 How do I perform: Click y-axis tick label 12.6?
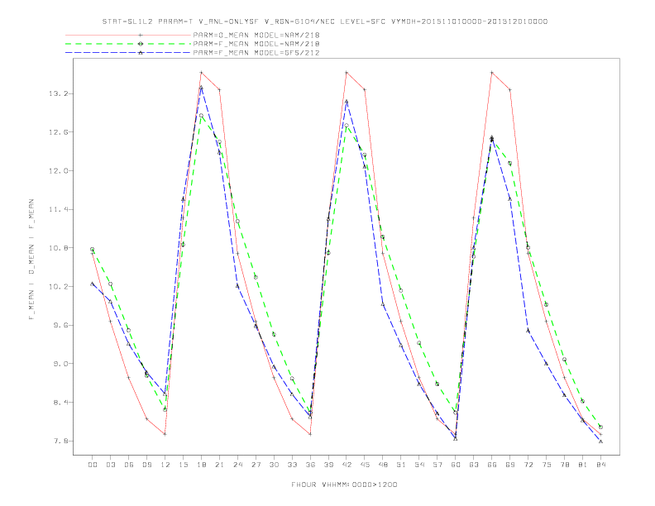(x=58, y=132)
